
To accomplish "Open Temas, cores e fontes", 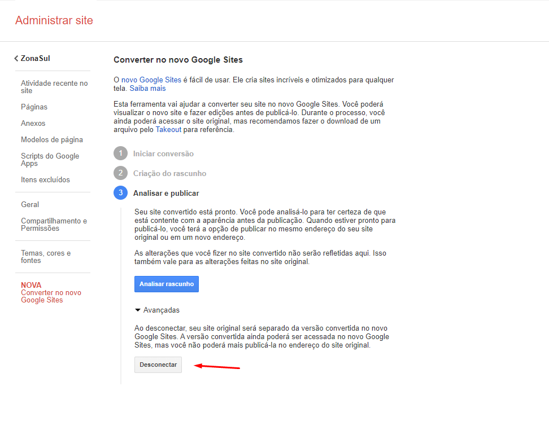I will (46, 257).
